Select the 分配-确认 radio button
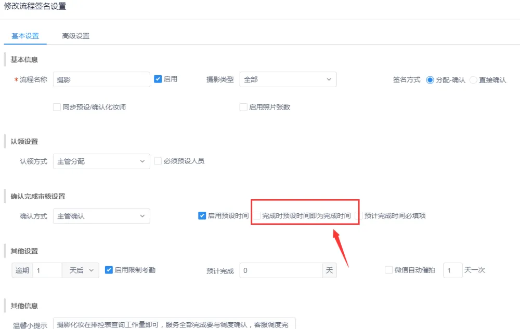Image resolution: width=520 pixels, height=329 pixels. point(430,80)
